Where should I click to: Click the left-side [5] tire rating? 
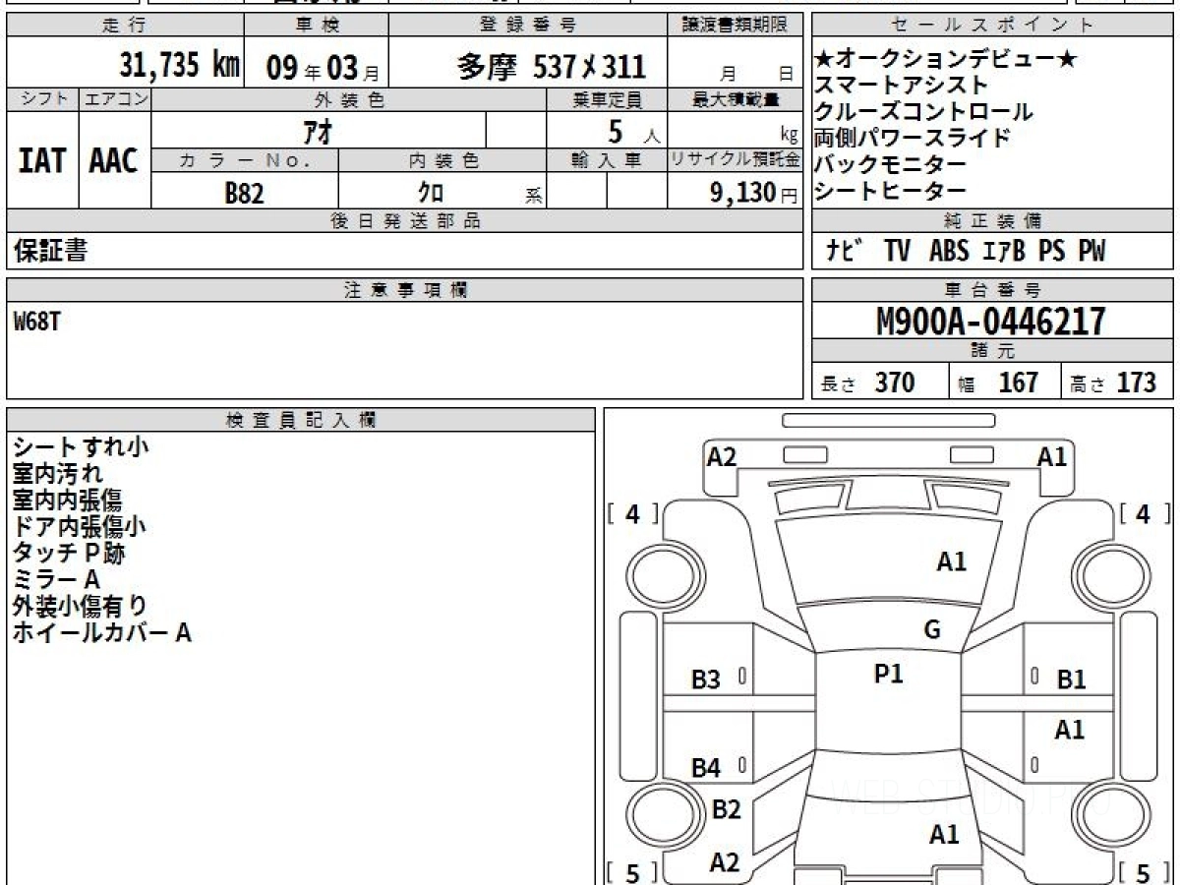pos(633,872)
